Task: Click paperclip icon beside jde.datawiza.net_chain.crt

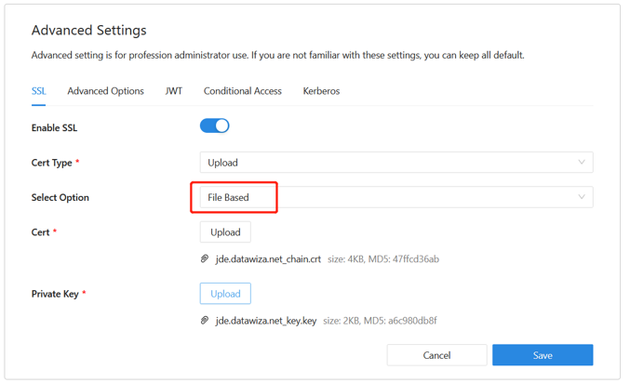Action: click(x=205, y=259)
